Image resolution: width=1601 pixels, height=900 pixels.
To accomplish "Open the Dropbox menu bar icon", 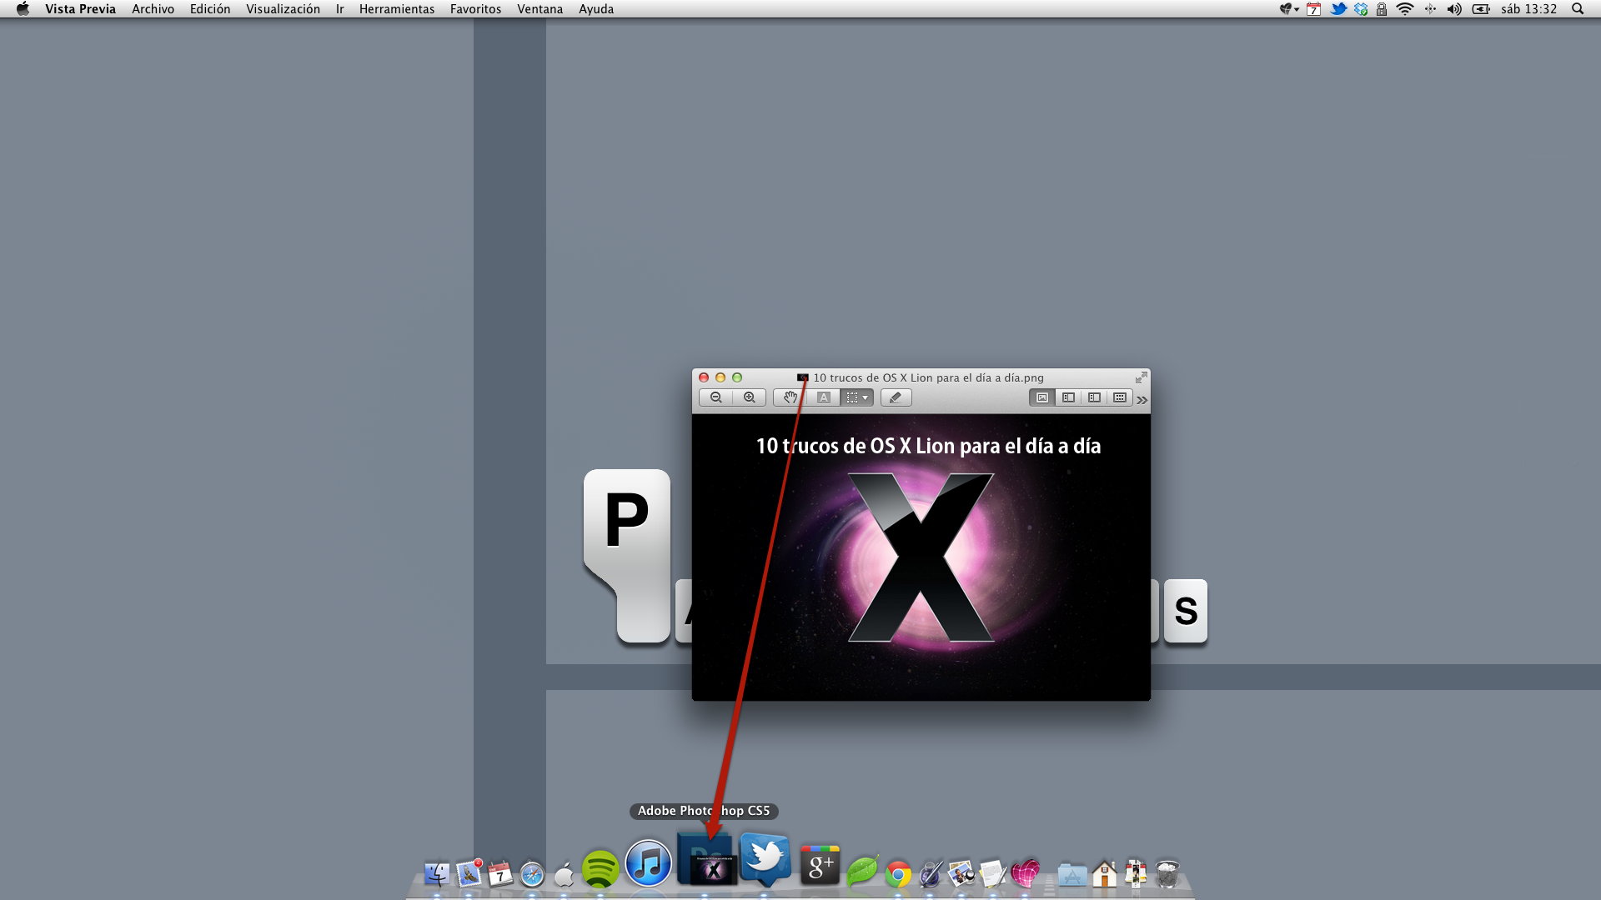I will pos(1361,9).
